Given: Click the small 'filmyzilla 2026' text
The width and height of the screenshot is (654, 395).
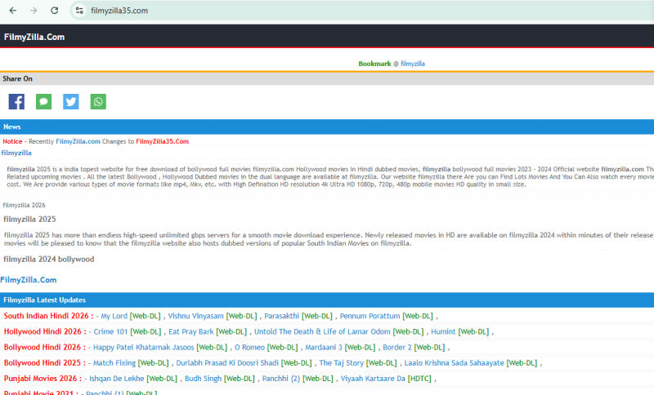Looking at the screenshot, I should click(24, 205).
